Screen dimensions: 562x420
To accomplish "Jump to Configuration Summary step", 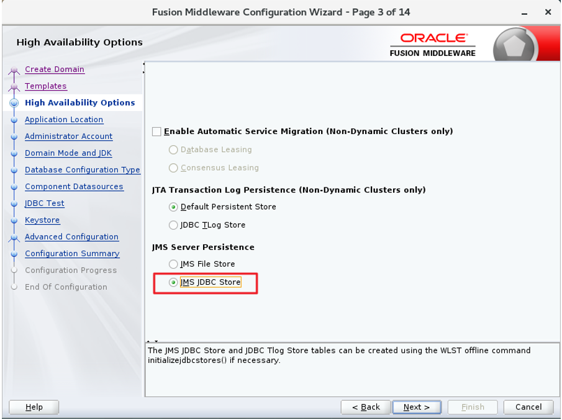I will click(72, 254).
